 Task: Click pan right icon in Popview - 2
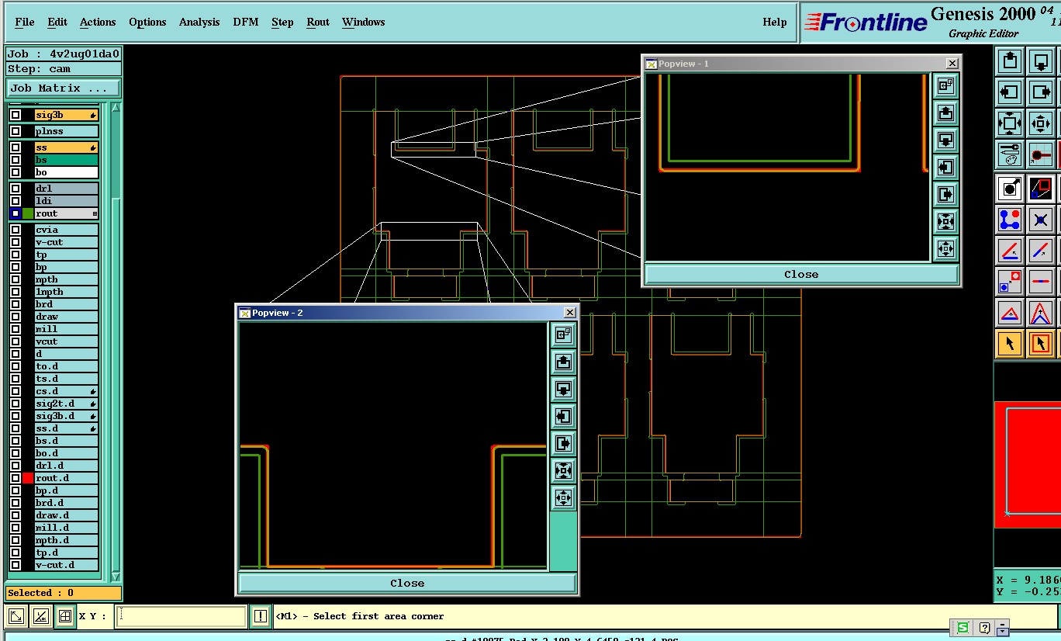click(563, 444)
